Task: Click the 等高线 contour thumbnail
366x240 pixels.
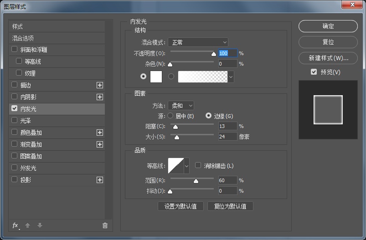Action: (176, 166)
